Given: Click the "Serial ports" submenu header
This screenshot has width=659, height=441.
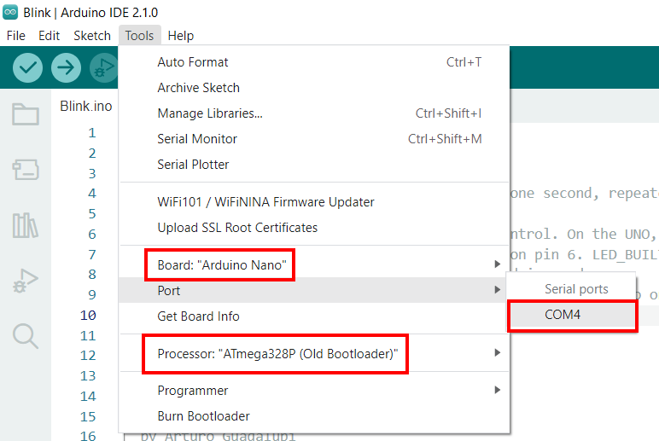Looking at the screenshot, I should [x=576, y=289].
